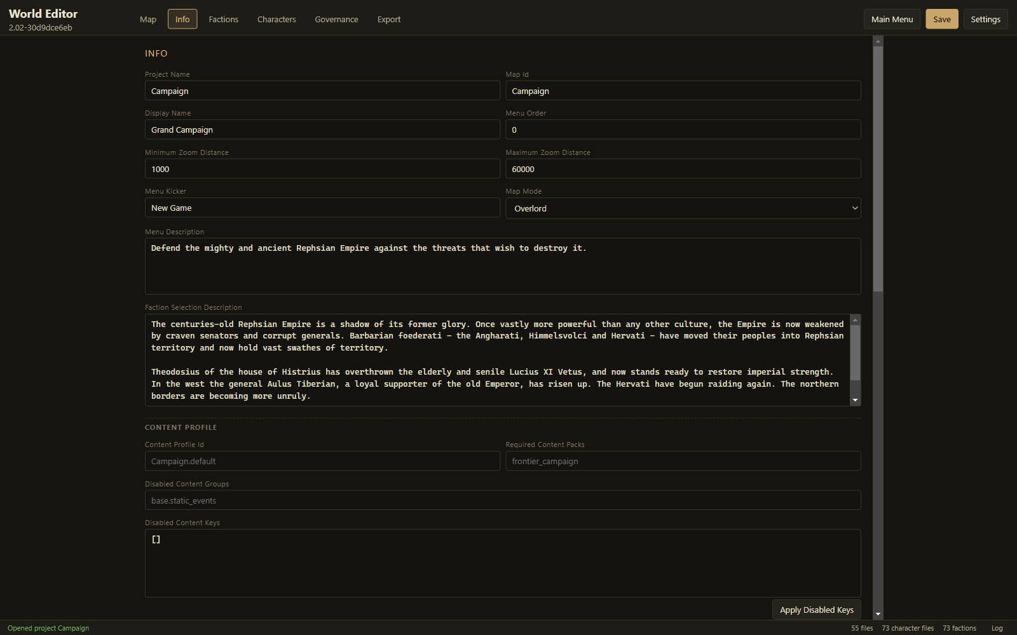Image resolution: width=1017 pixels, height=635 pixels.
Task: Open the Characters tab
Action: 276,19
